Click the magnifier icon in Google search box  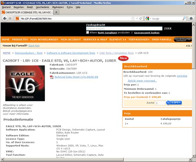point(184,19)
